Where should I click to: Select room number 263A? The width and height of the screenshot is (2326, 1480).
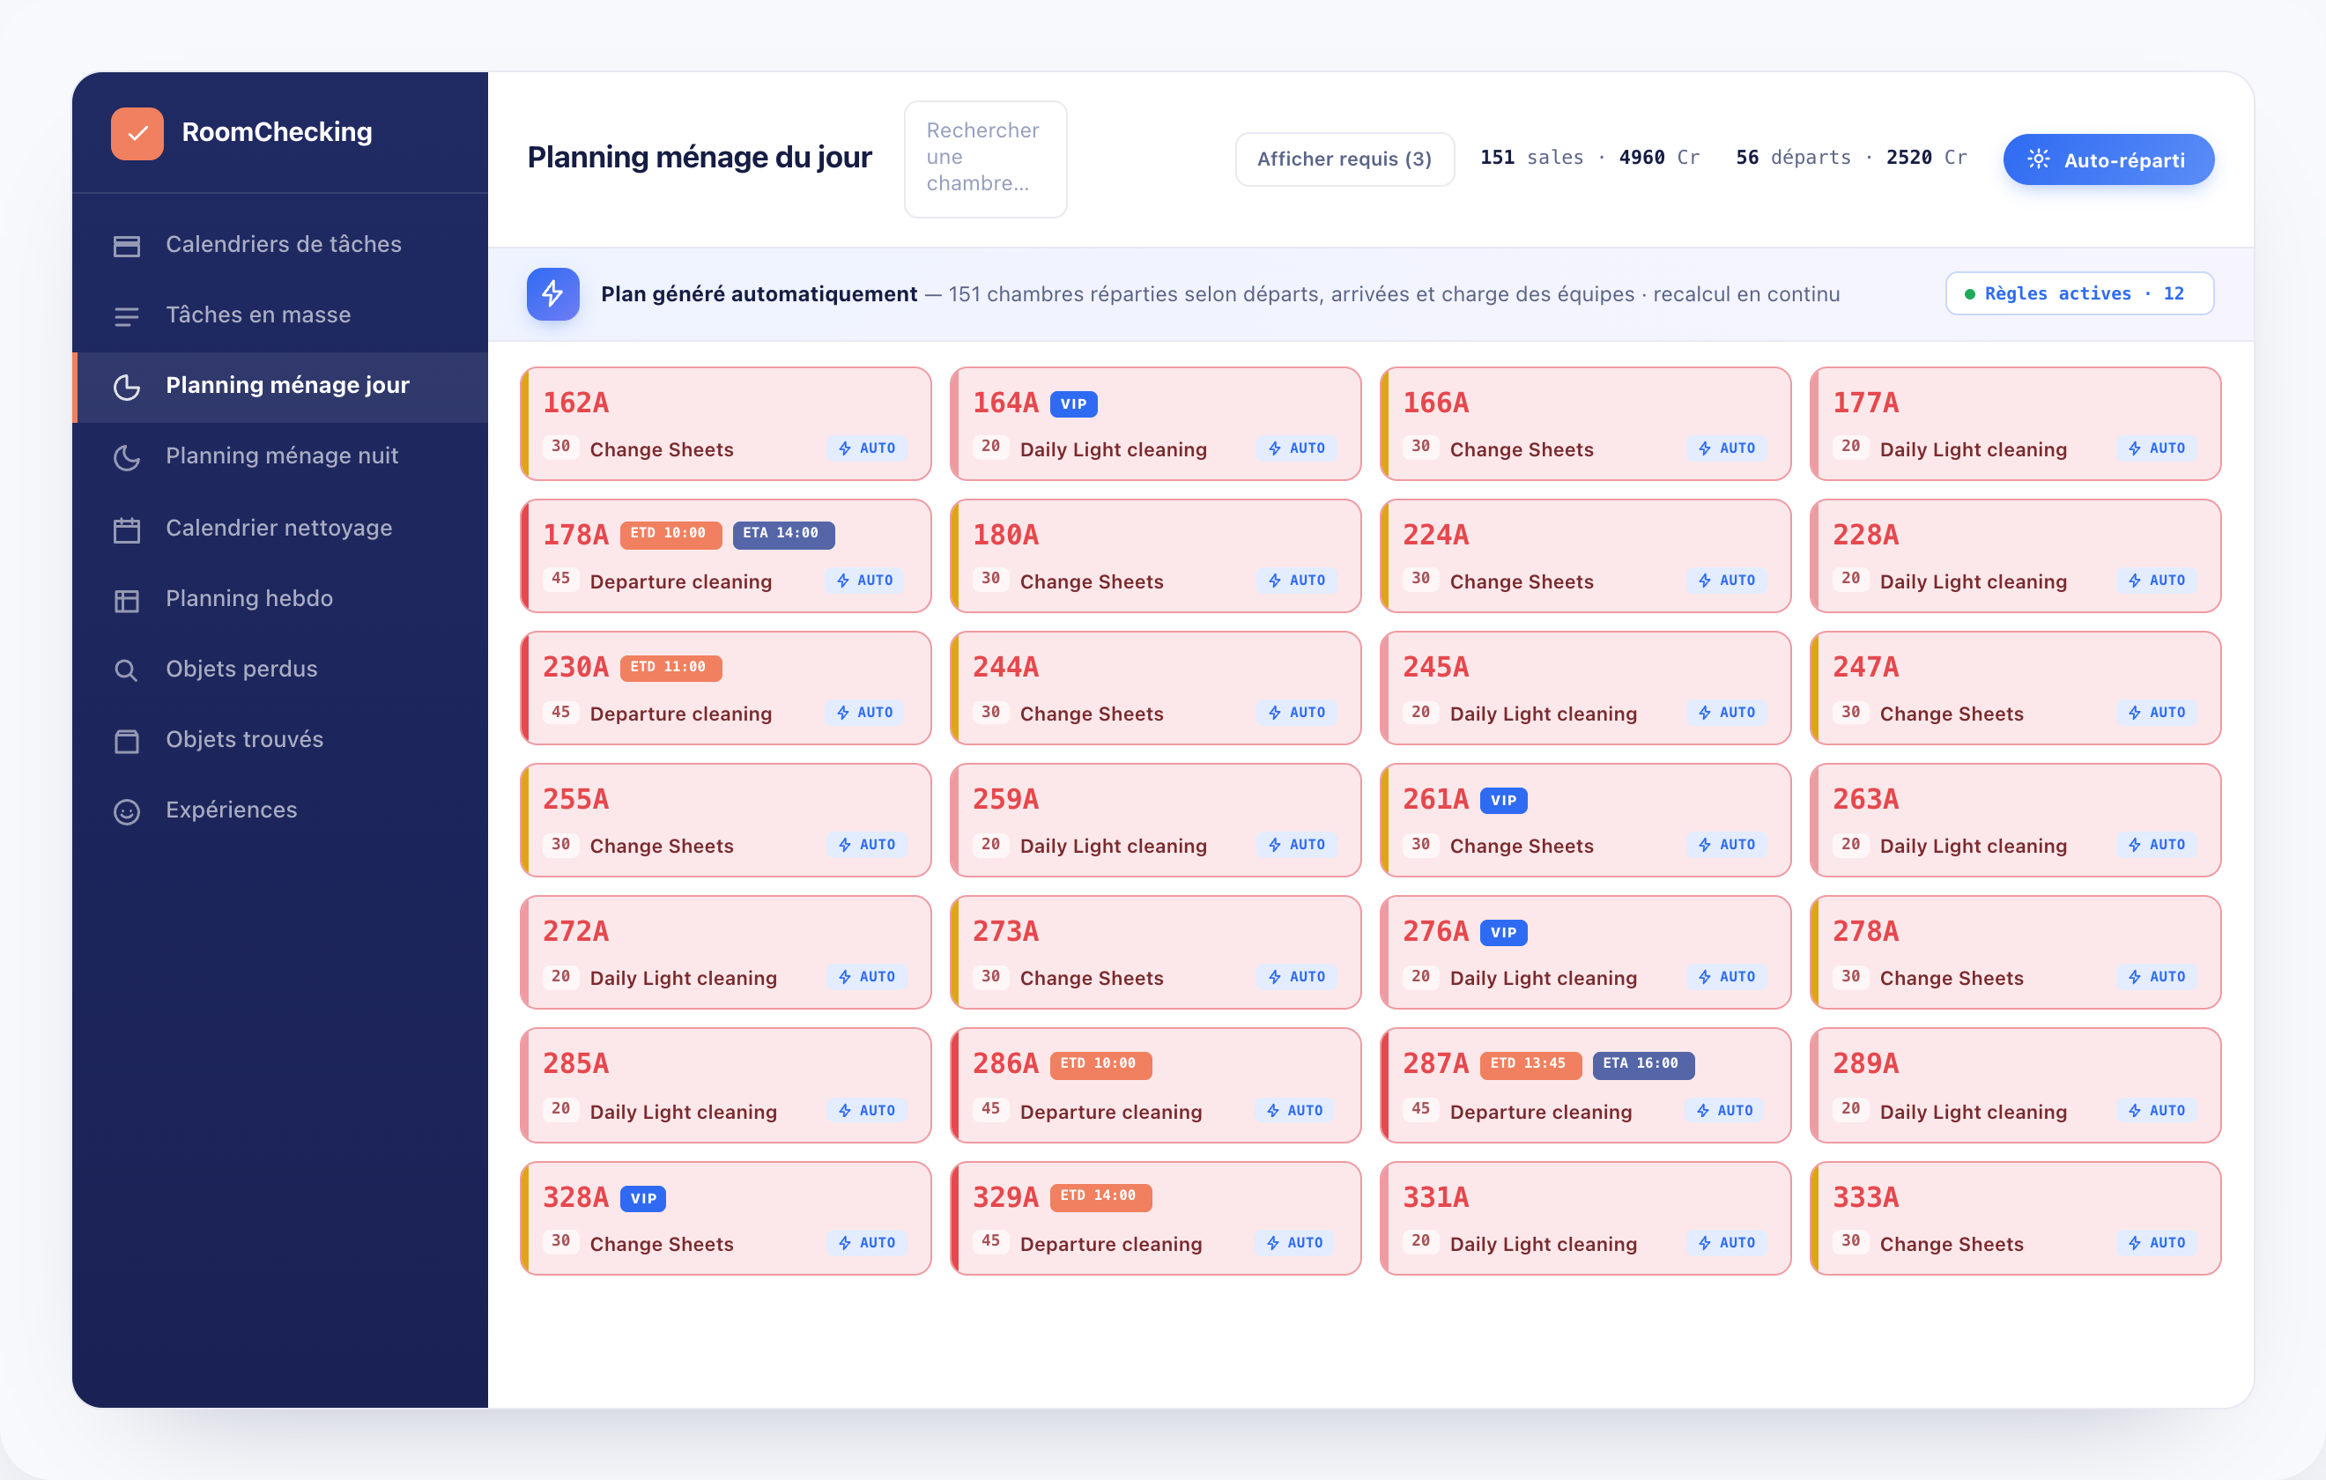(x=1865, y=800)
